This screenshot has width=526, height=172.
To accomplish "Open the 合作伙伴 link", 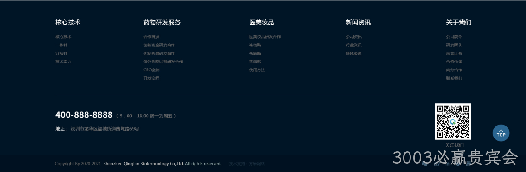I will [454, 62].
